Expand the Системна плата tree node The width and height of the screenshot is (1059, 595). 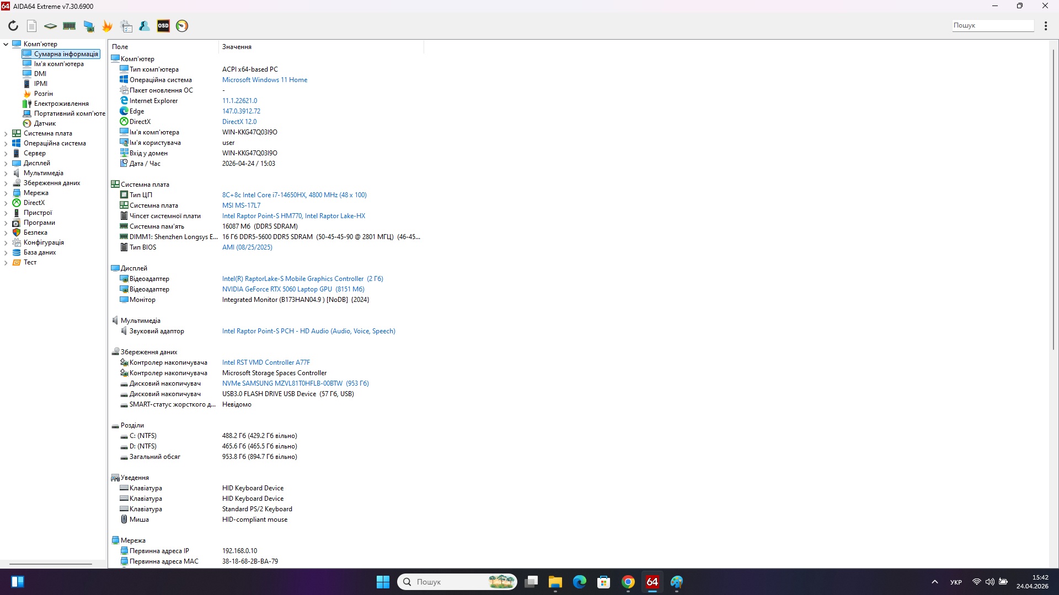6,133
